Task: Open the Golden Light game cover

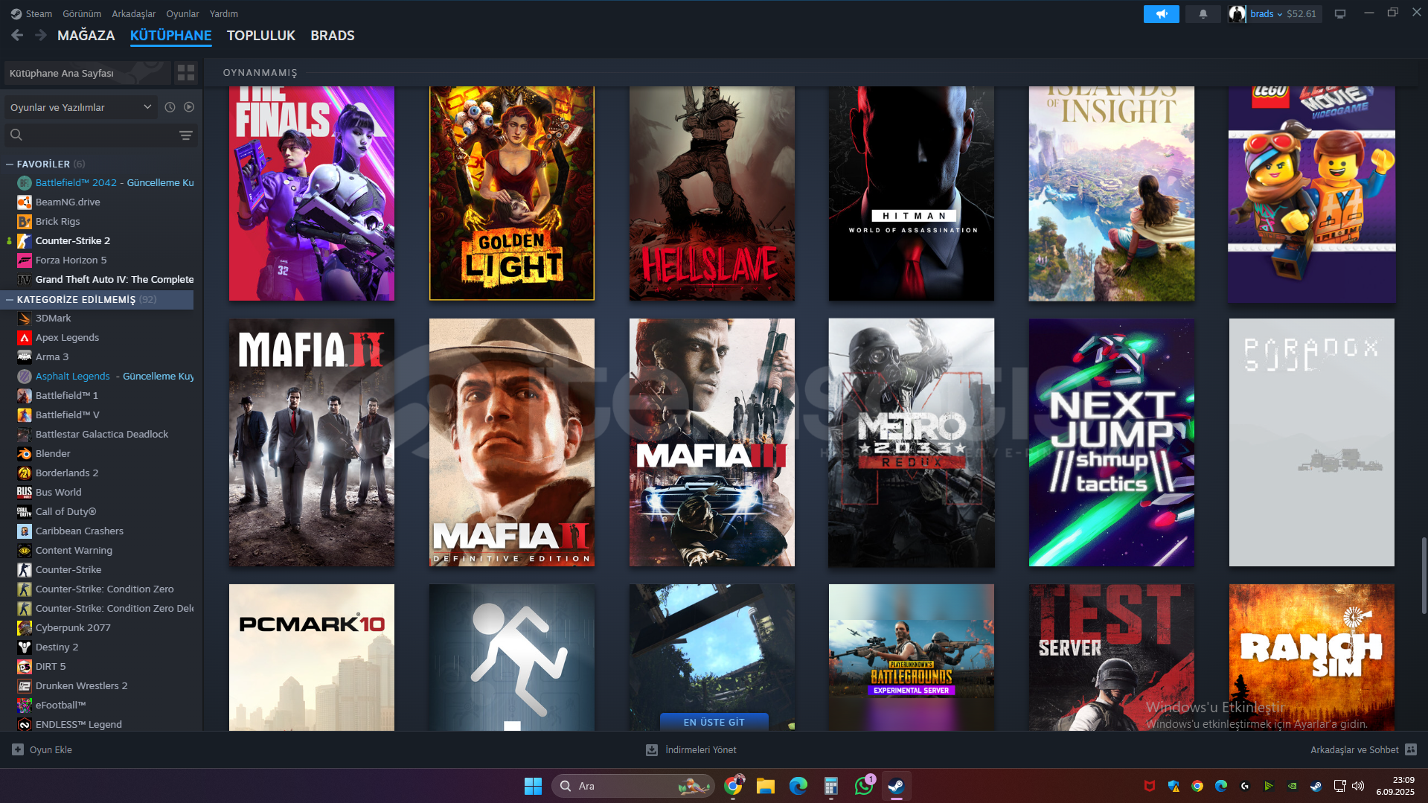Action: point(512,193)
